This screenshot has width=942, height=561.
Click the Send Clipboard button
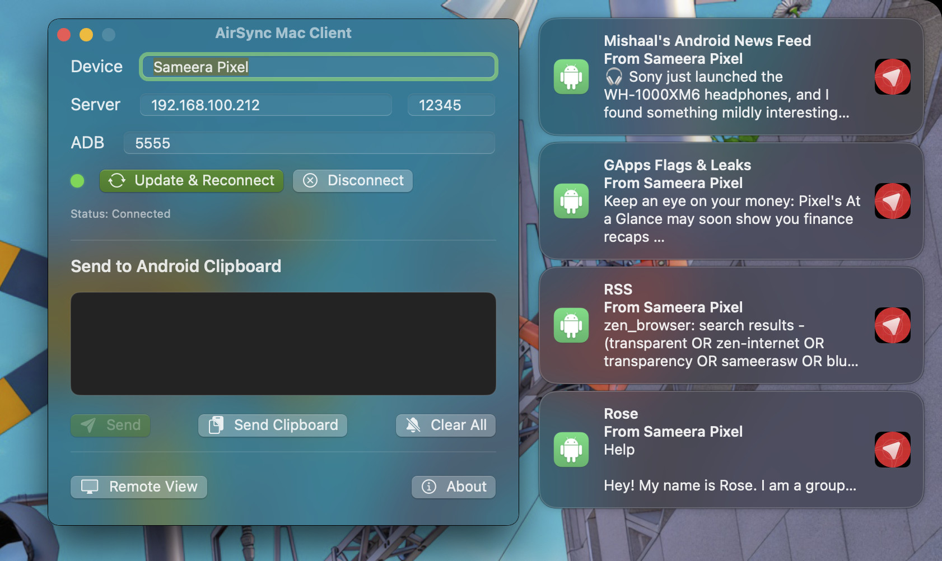click(x=273, y=425)
